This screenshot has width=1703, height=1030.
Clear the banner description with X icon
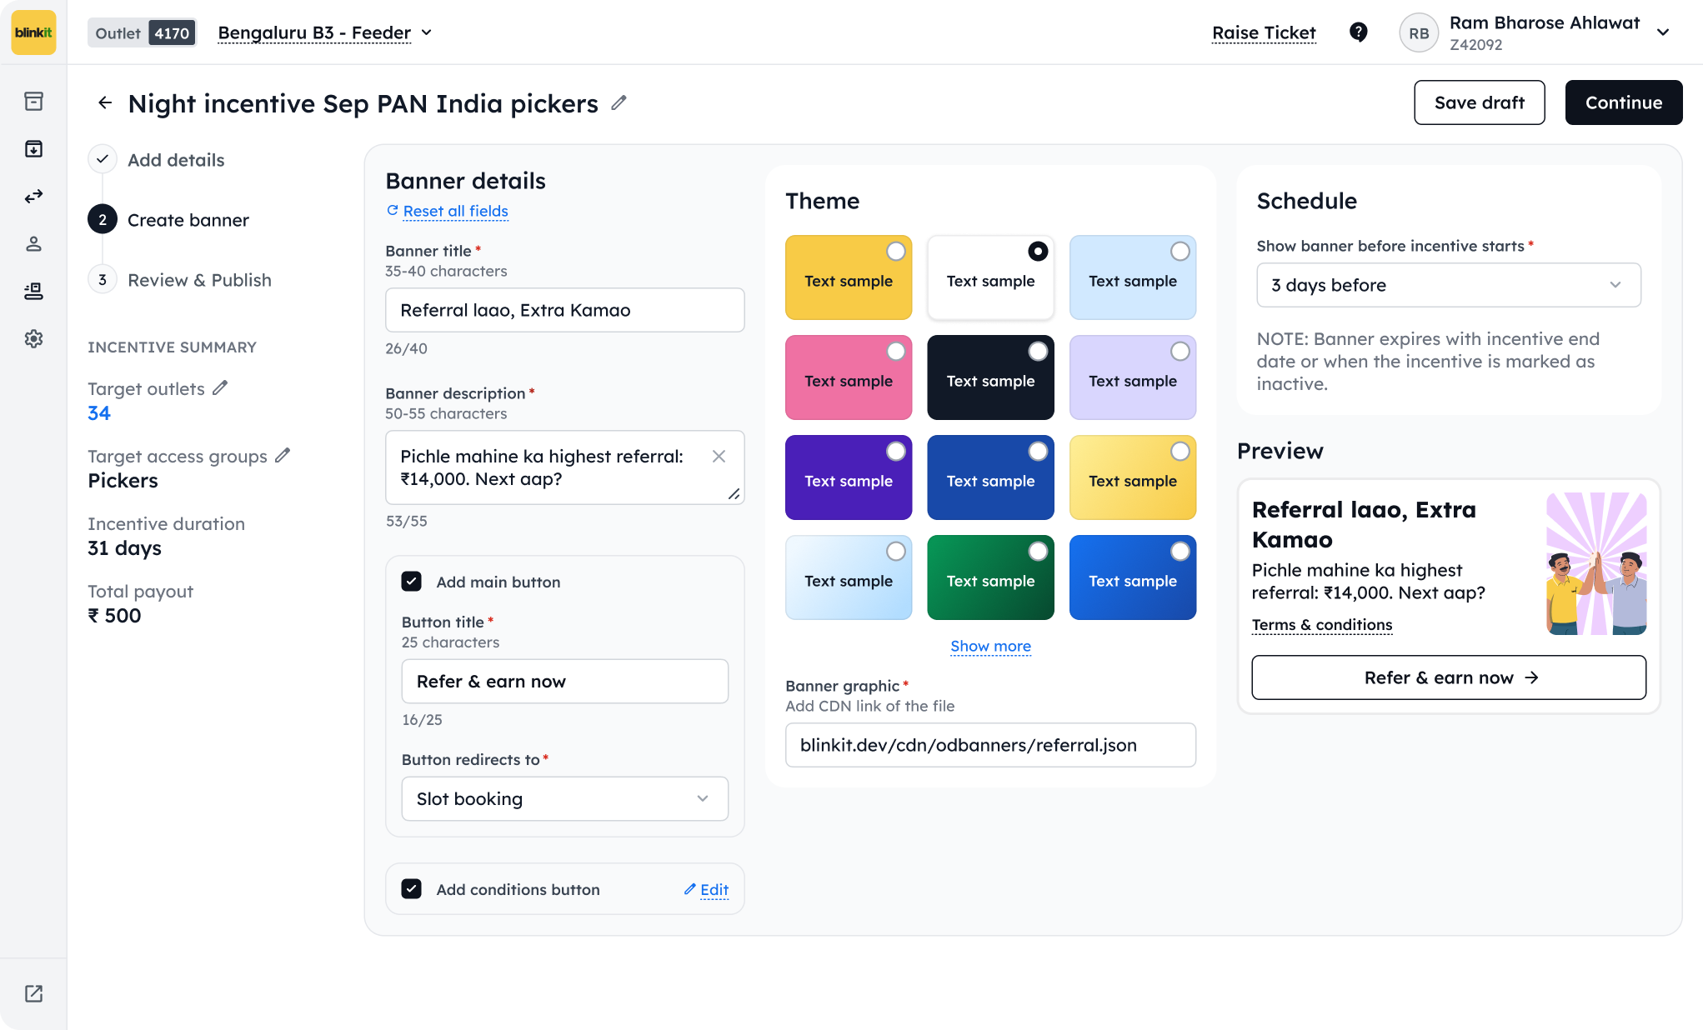pos(719,456)
